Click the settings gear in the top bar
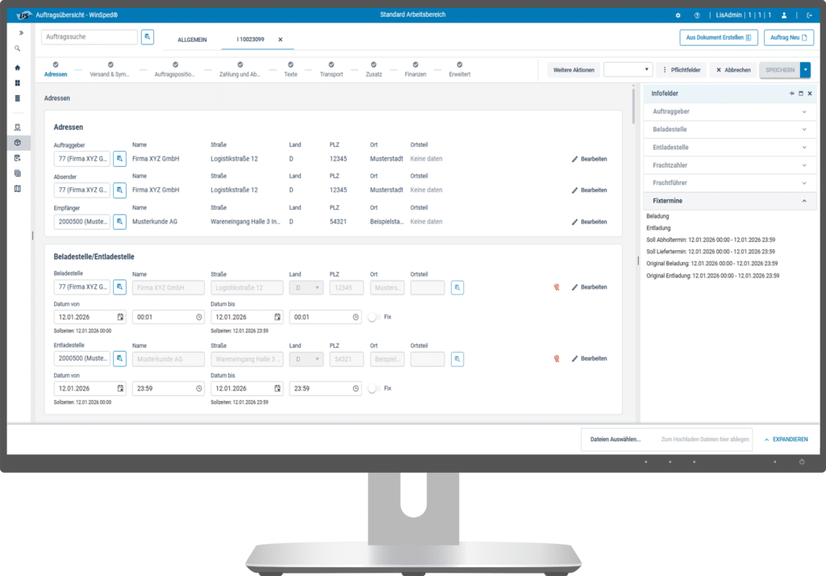The height and width of the screenshot is (576, 826). (x=678, y=15)
